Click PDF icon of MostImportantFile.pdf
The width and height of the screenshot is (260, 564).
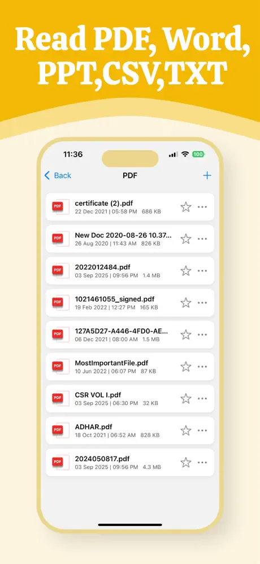(x=60, y=367)
